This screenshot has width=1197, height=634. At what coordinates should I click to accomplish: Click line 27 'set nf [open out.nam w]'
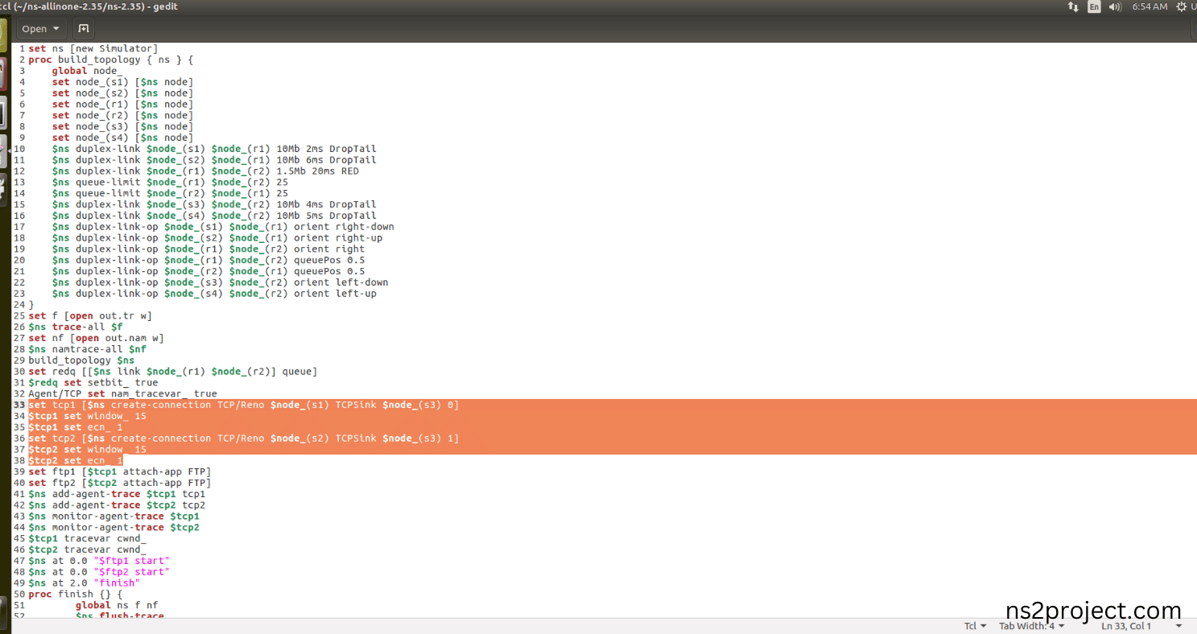(96, 338)
